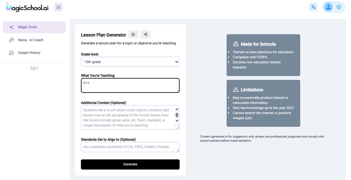Click the 'What You're Teaching:' label
Image resolution: width=351 pixels, height=180 pixels.
click(98, 76)
